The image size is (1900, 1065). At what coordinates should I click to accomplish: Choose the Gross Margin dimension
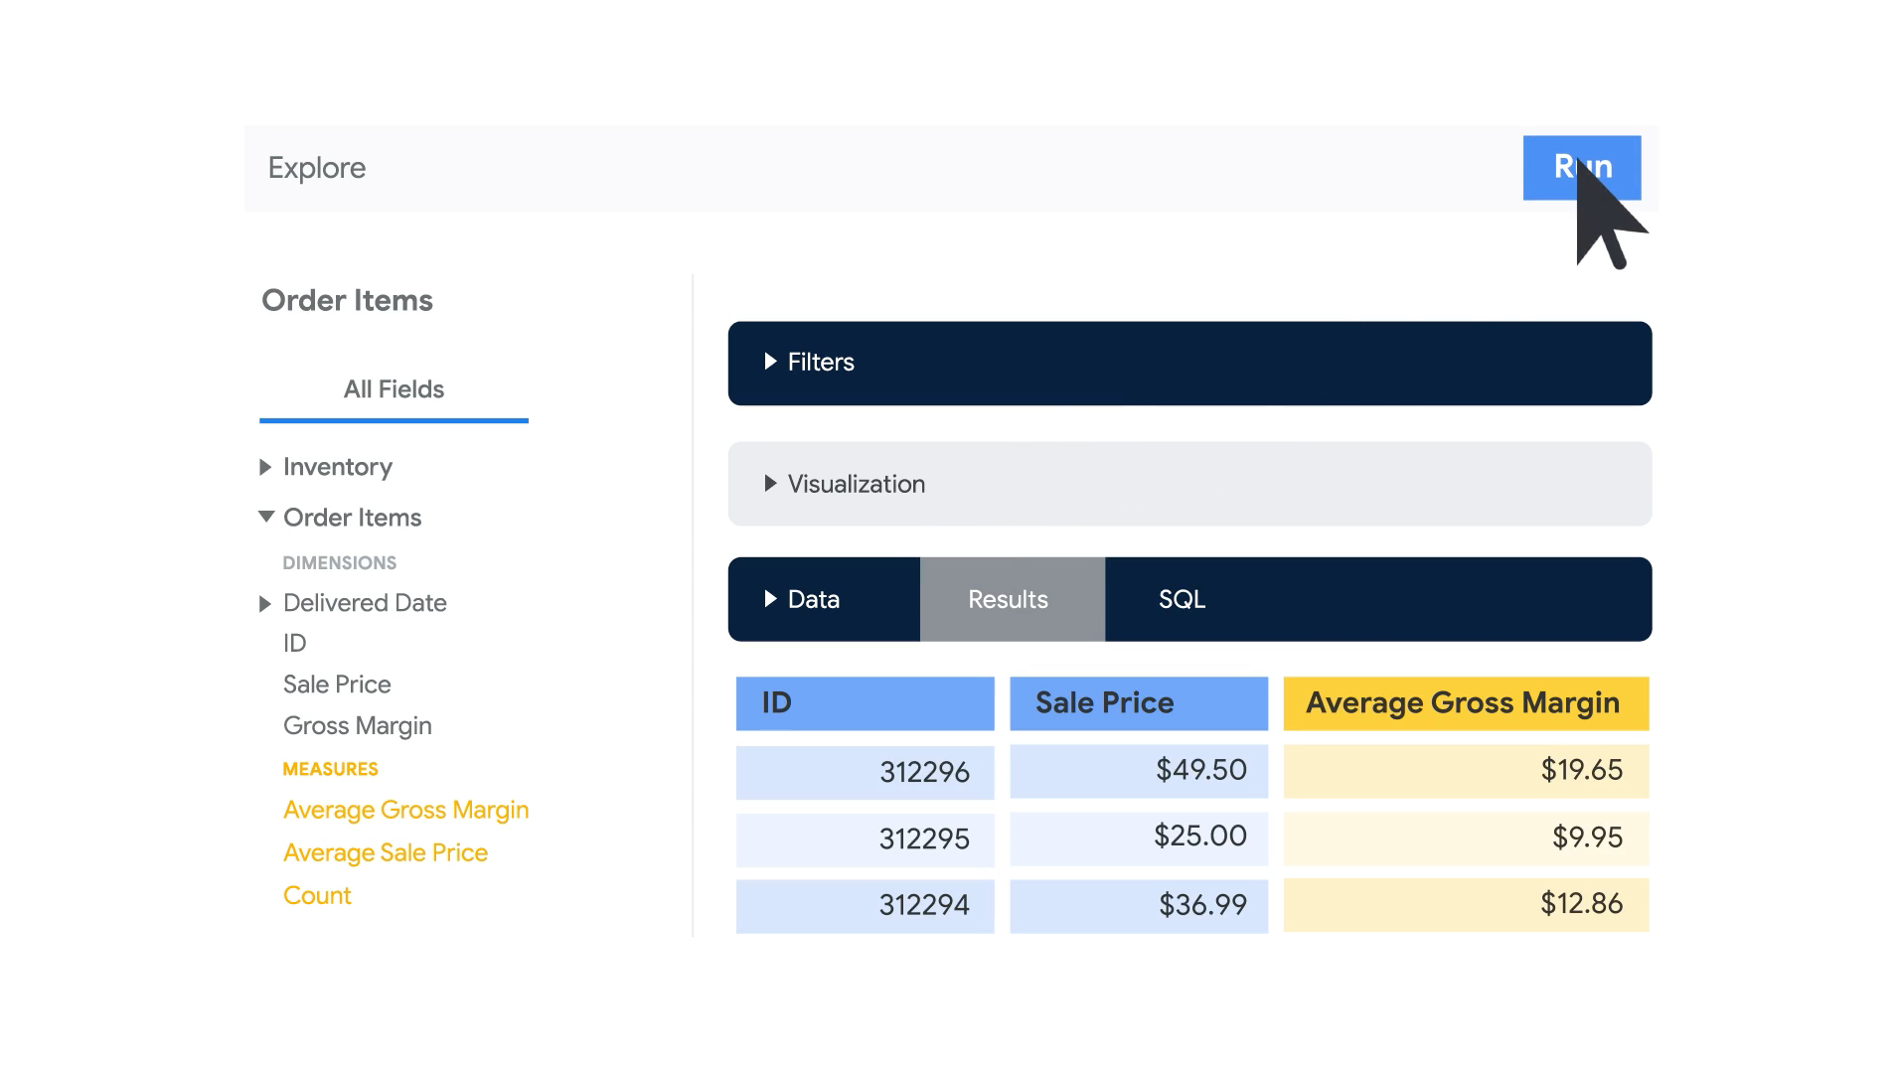coord(357,726)
